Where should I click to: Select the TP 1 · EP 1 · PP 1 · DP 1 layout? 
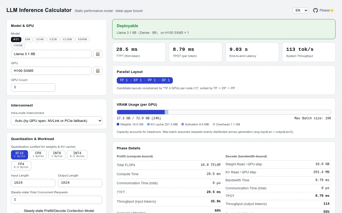pyautogui.click(x=145, y=80)
